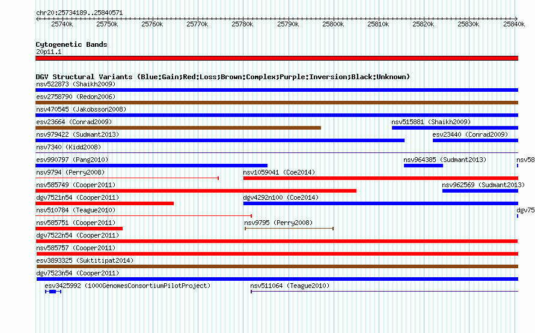The height and width of the screenshot is (333, 535).
Task: Select the short blue nsv964385 bar
Action: 423,166
